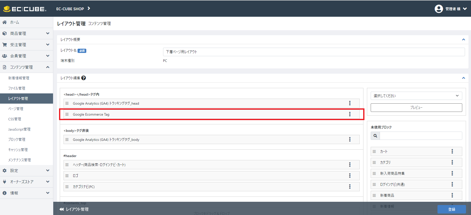Screen dimensions: 471x215
Task: Click the unused block search input
Action: pos(421,136)
